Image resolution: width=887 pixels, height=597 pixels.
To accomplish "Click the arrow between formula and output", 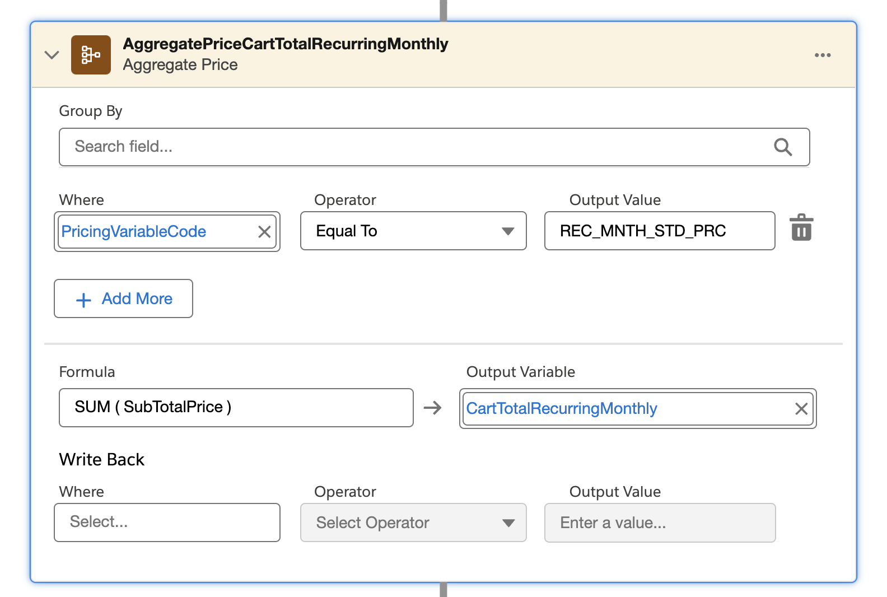I will pos(432,408).
